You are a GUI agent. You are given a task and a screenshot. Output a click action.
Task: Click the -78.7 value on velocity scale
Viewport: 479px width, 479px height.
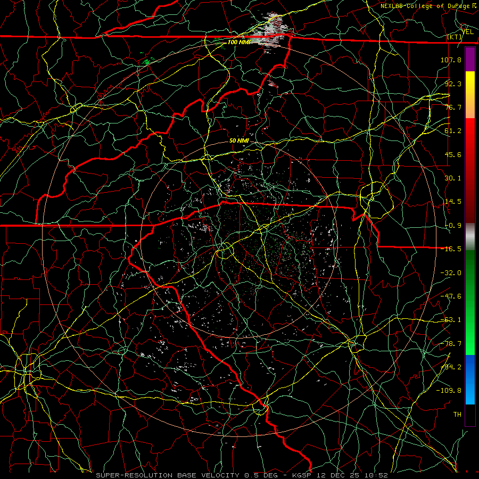pyautogui.click(x=451, y=344)
